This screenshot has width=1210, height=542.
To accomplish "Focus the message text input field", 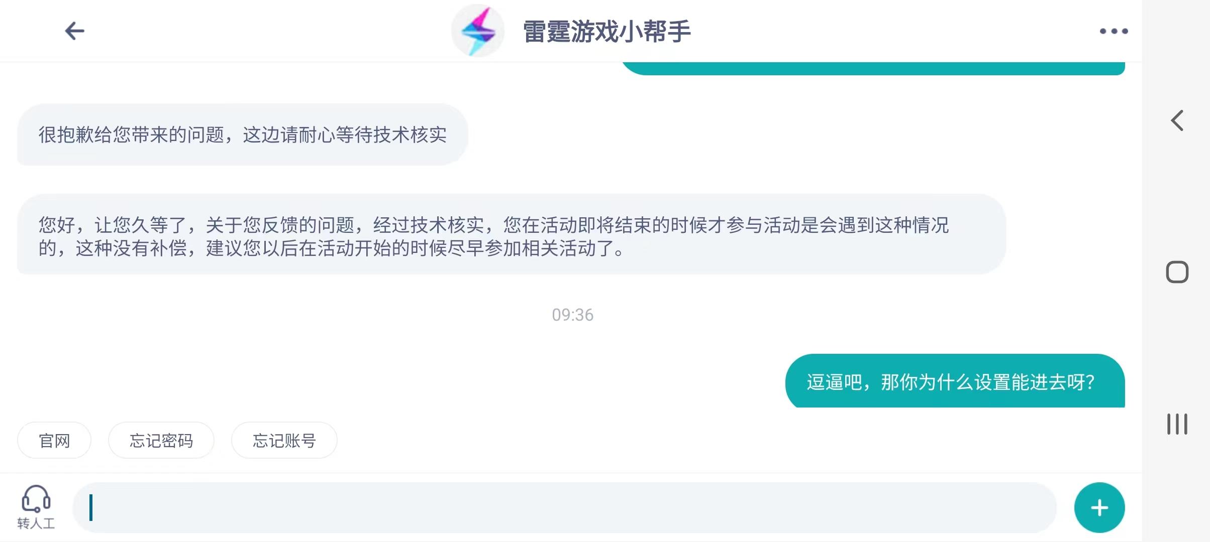I will pos(565,507).
